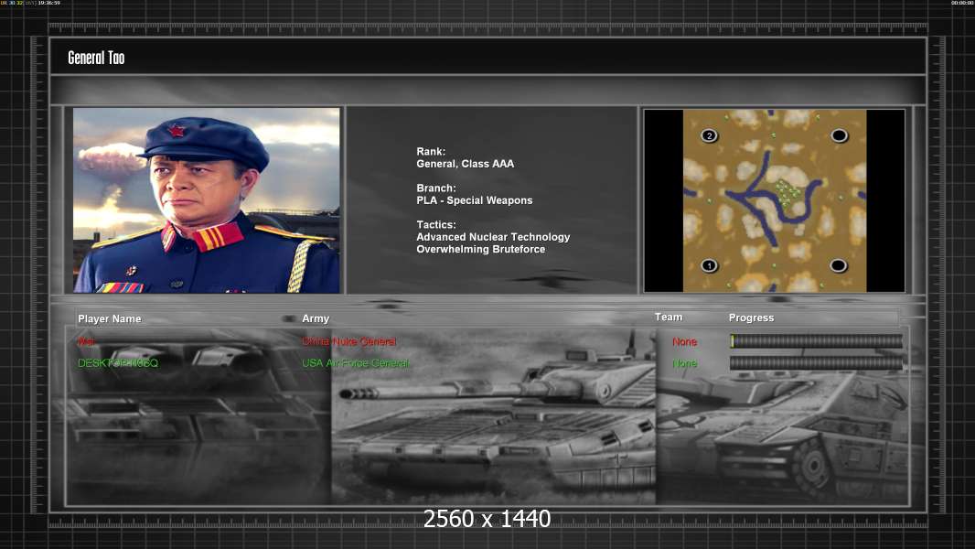Click the red player's loading progress bar

(816, 341)
